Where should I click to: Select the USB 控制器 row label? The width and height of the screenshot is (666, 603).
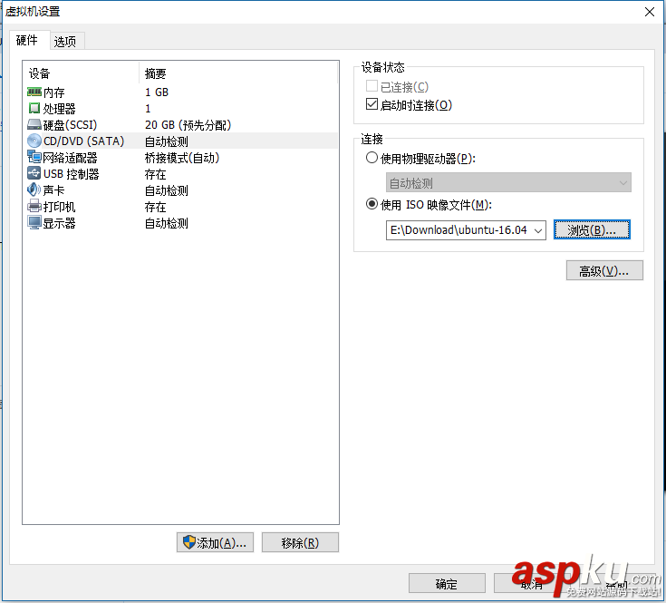[71, 174]
